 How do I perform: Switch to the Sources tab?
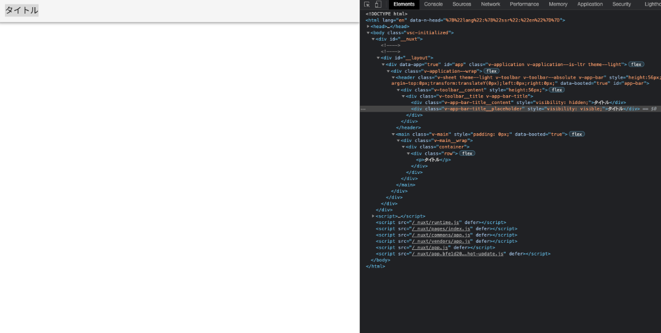462,4
